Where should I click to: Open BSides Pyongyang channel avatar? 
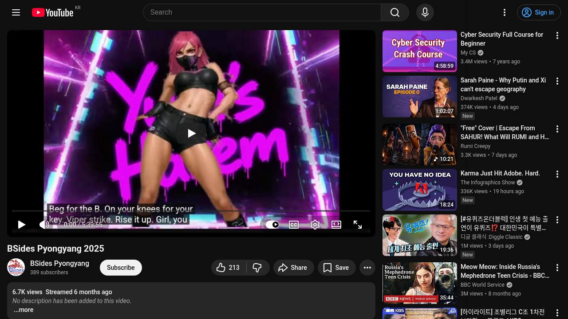(16, 268)
